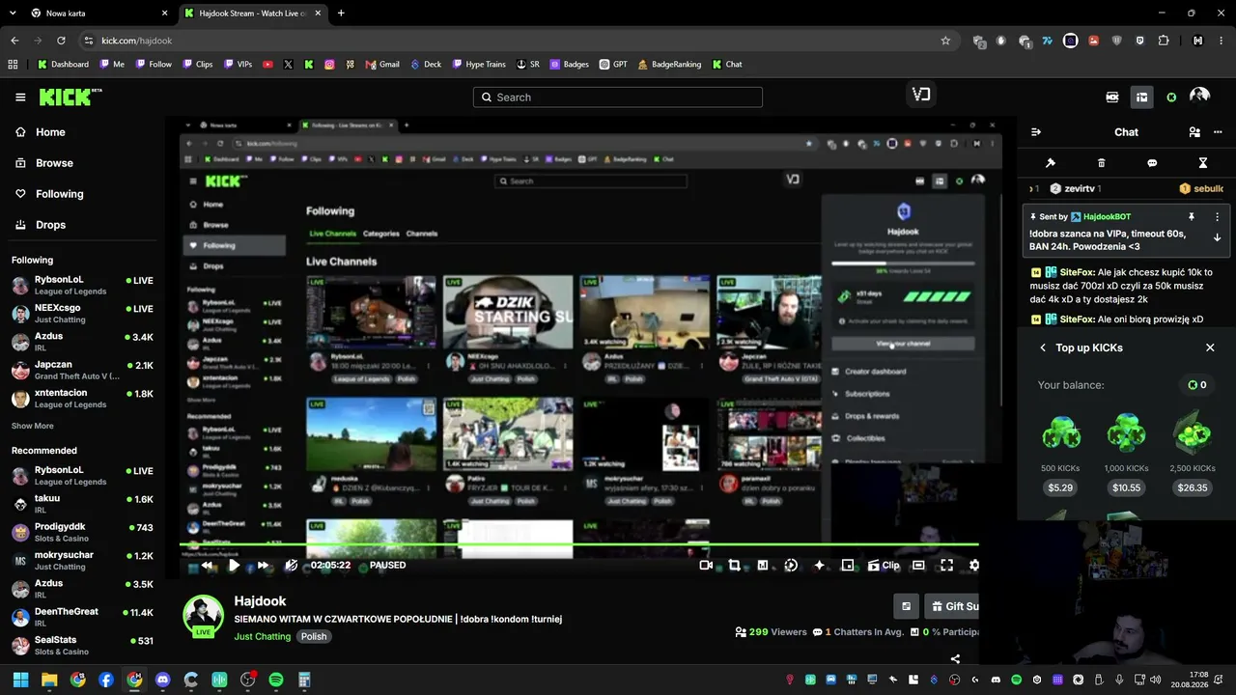Enter fullscreen on the stream player
Viewport: 1236px width, 695px height.
coord(946,566)
